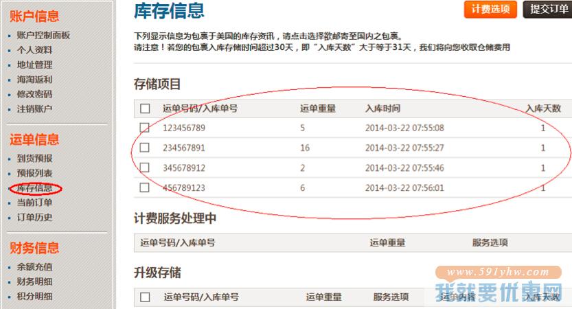Check the box for waybill 234567891

tap(145, 148)
